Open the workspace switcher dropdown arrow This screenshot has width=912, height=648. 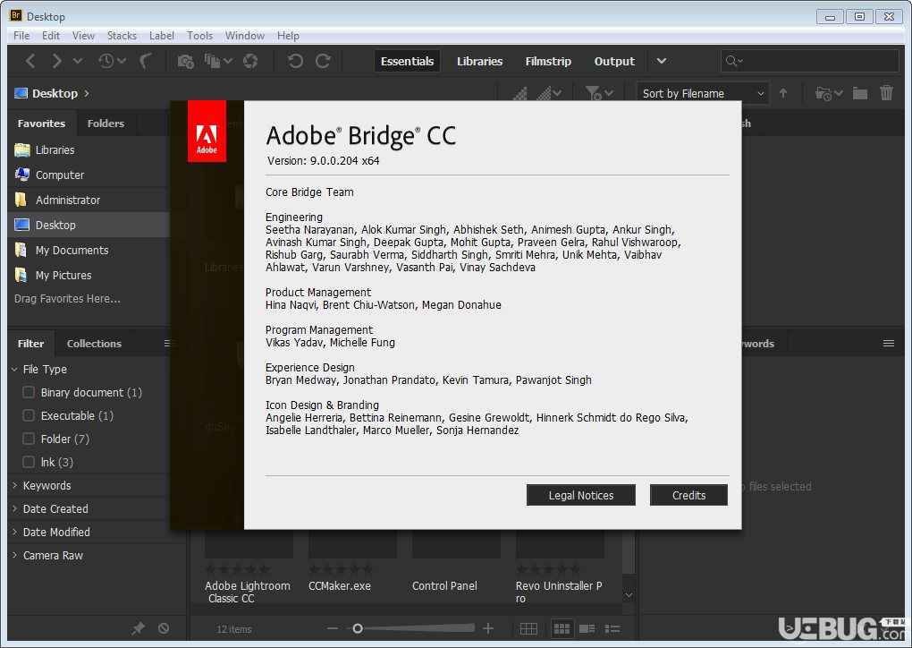[x=662, y=61]
